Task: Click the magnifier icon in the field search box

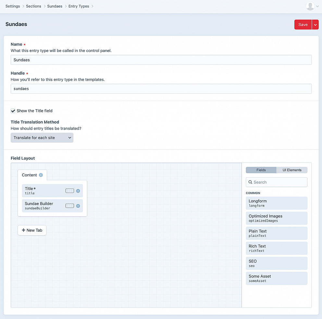Action: tap(250, 182)
